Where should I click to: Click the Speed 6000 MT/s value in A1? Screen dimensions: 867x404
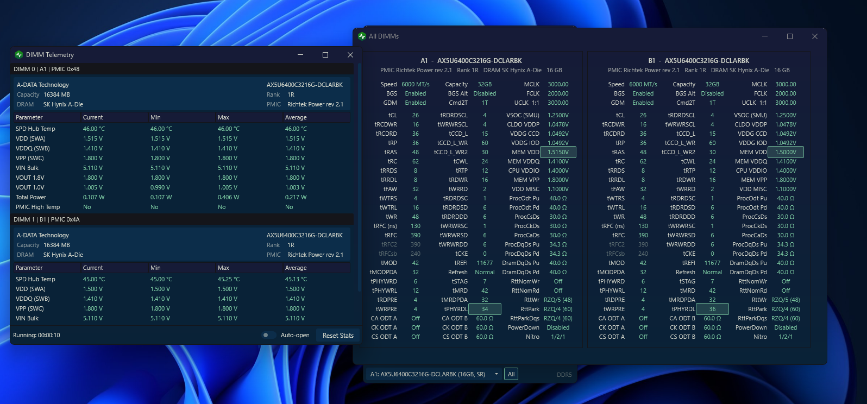(416, 84)
